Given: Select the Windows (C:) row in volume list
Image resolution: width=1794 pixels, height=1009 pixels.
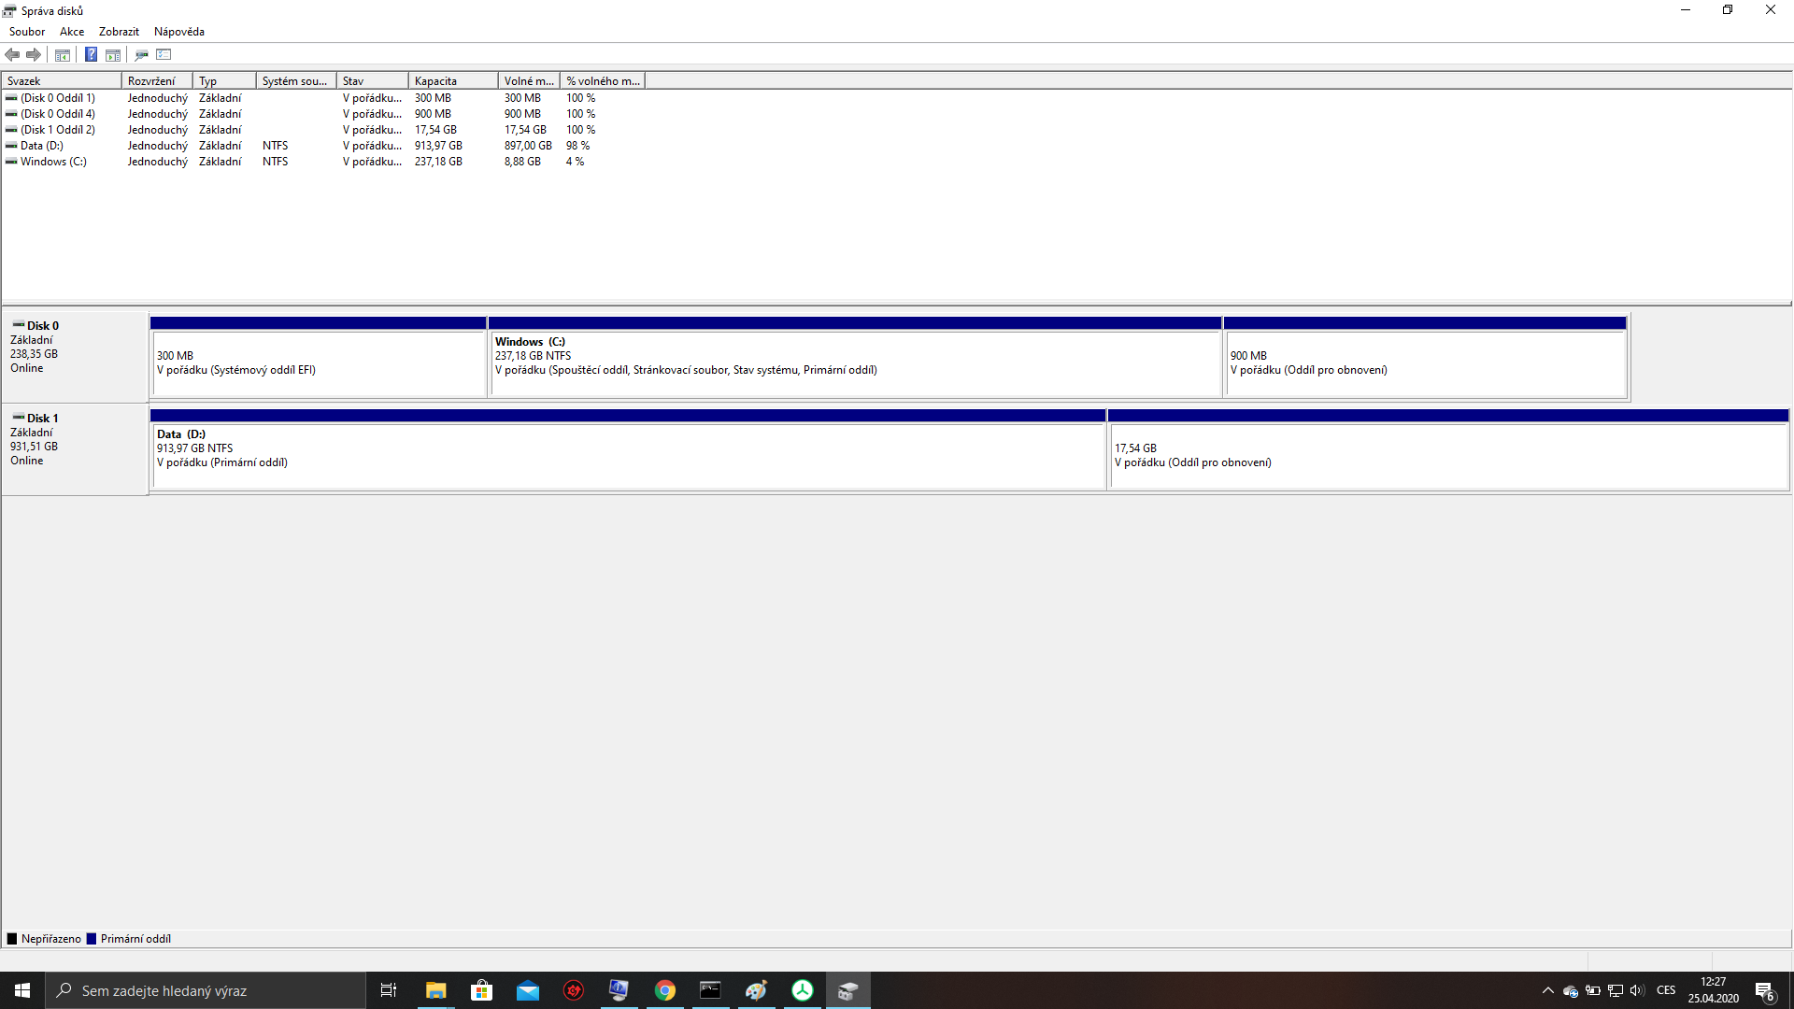Looking at the screenshot, I should point(53,162).
